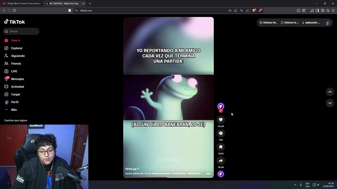
Task: Click the frog video to pause
Action: click(168, 97)
